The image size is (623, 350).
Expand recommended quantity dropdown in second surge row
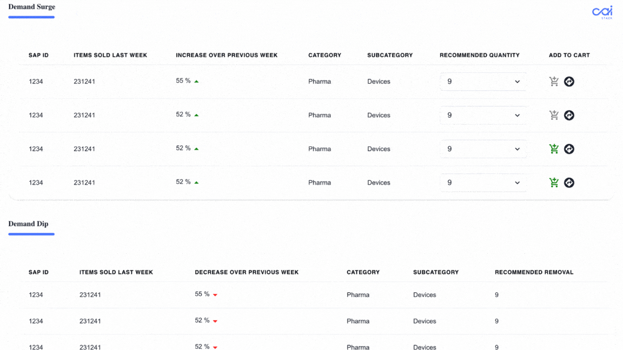[483, 115]
